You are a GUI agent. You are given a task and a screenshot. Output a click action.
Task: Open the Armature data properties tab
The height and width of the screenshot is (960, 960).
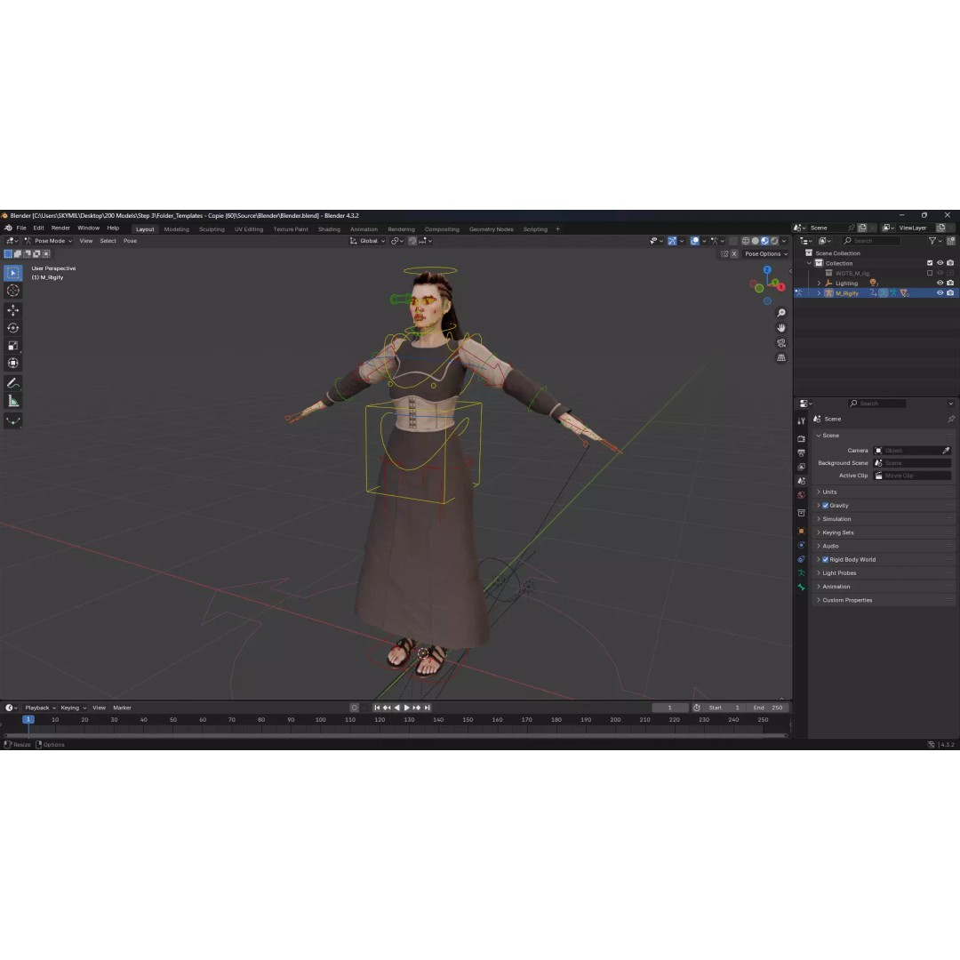tap(801, 573)
